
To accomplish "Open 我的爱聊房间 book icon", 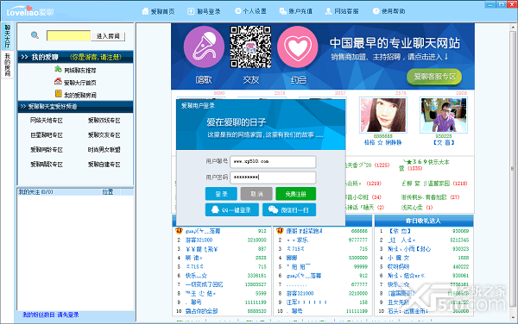I will pos(59,94).
